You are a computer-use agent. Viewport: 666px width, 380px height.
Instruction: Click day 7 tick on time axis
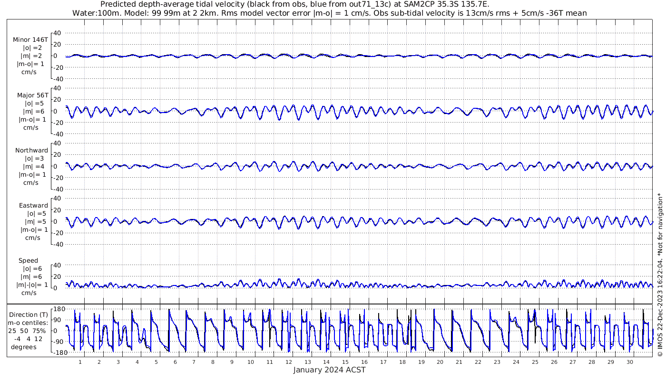[194, 361]
